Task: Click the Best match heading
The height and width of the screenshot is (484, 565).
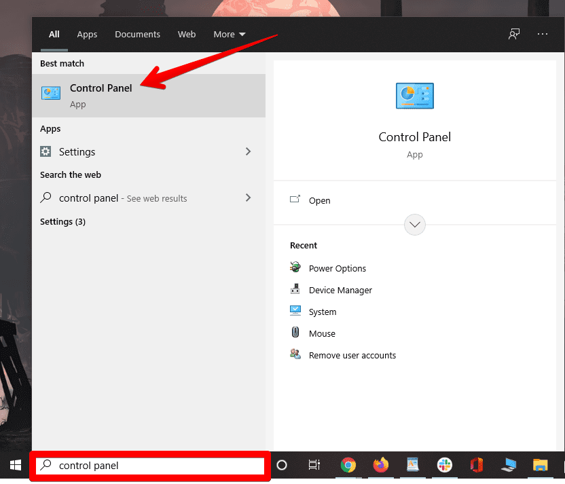Action: coord(62,63)
